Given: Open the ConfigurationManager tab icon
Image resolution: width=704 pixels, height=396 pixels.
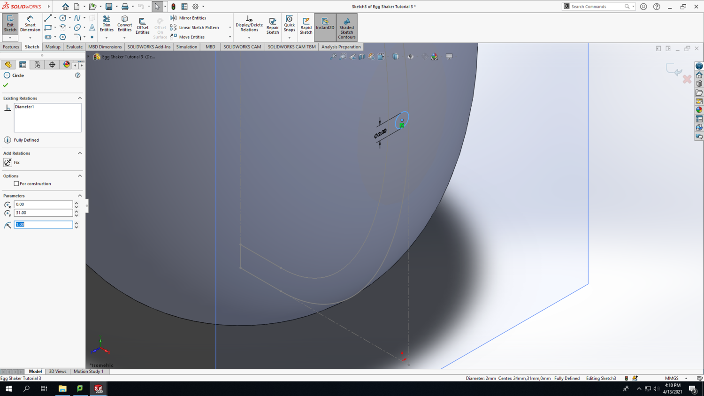Looking at the screenshot, I should [x=37, y=65].
